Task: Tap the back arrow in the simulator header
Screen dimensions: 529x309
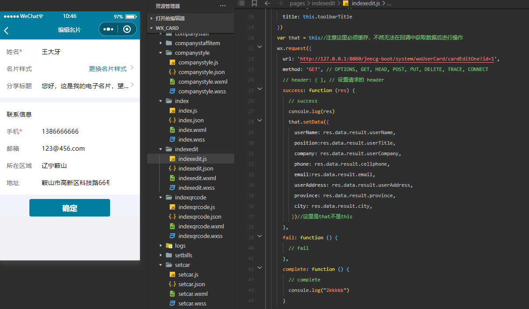Action: (6, 30)
